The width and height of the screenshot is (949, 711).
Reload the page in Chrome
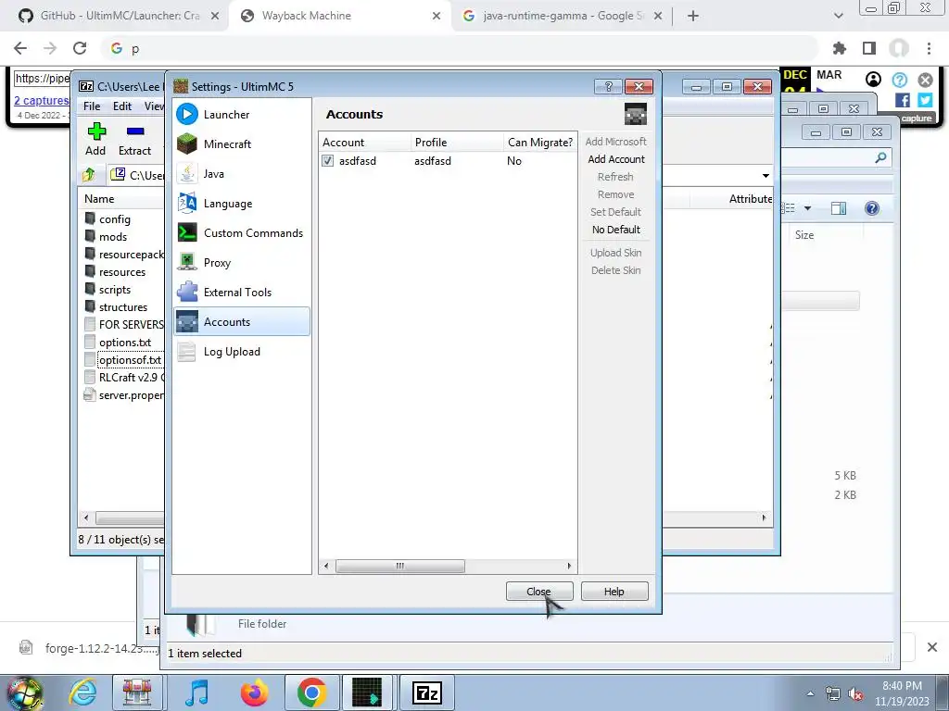[x=80, y=48]
